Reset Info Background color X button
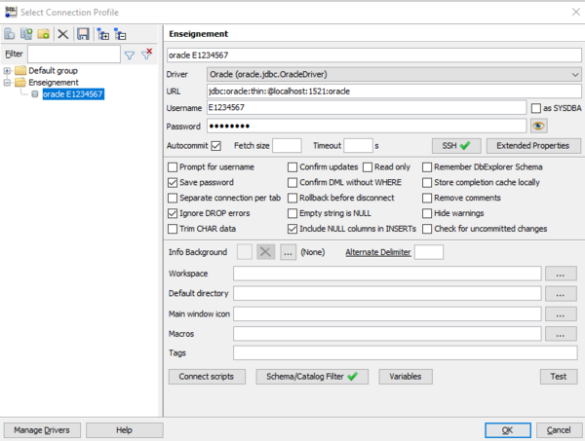The image size is (585, 441). 265,252
